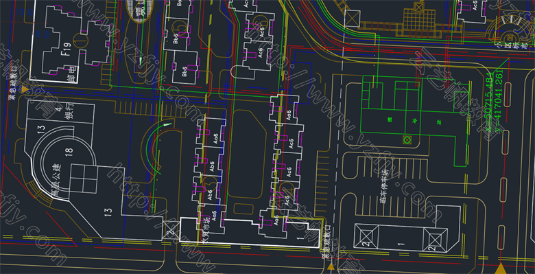The image size is (535, 274).
Task: Select the orange triangle at bottom right
Action: click(x=501, y=269)
